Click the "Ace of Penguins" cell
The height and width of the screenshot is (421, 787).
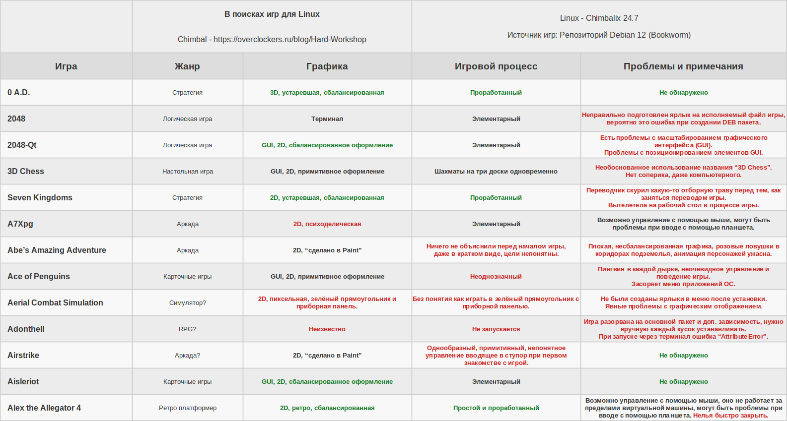pos(39,277)
